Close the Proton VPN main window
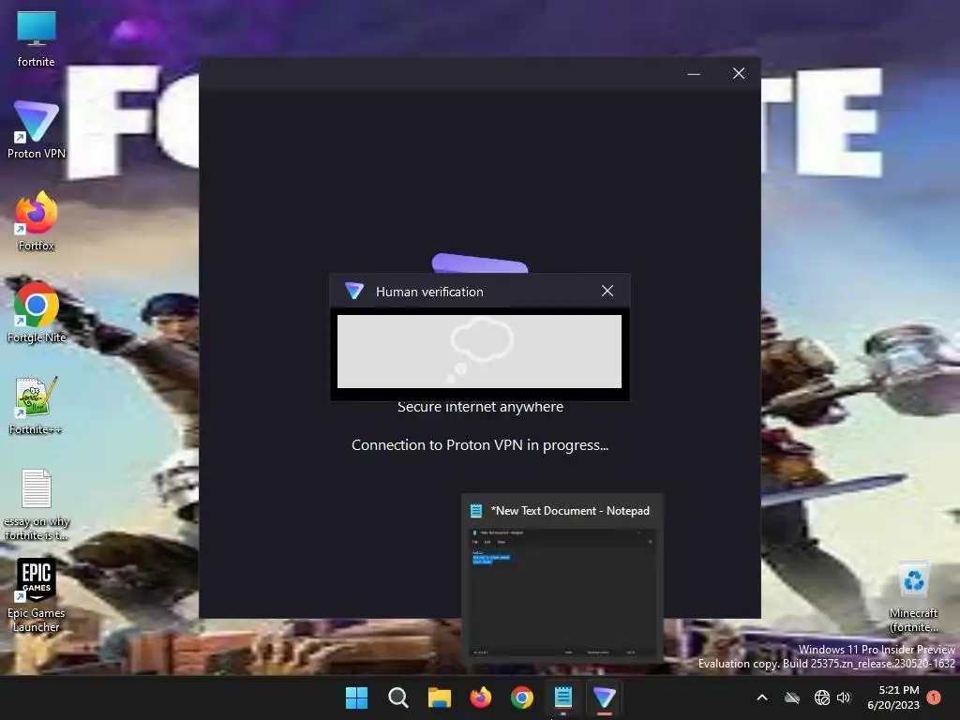The height and width of the screenshot is (720, 960). tap(739, 73)
